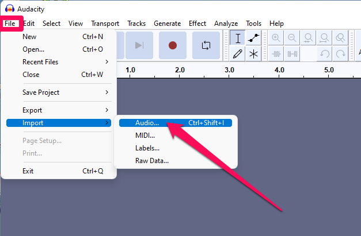Screen dimensions: 361x236
Task: Open the Effect menu
Action: (197, 24)
